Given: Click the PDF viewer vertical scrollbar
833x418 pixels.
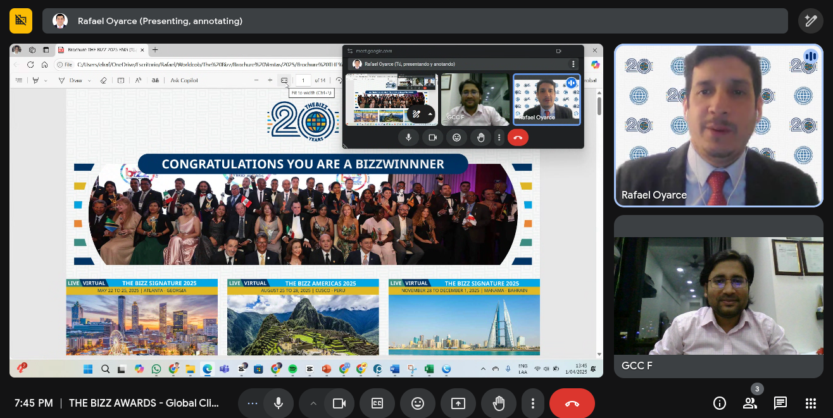Looking at the screenshot, I should pos(599,105).
